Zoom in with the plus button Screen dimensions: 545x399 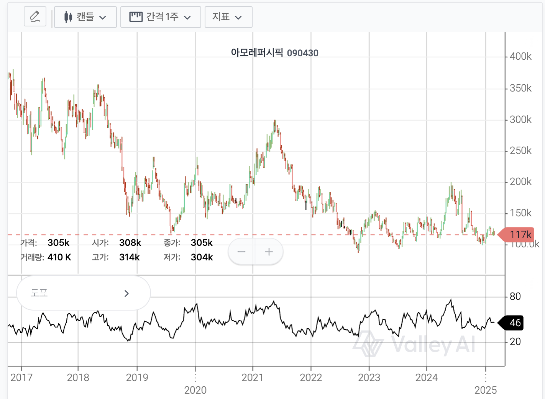[x=269, y=252]
